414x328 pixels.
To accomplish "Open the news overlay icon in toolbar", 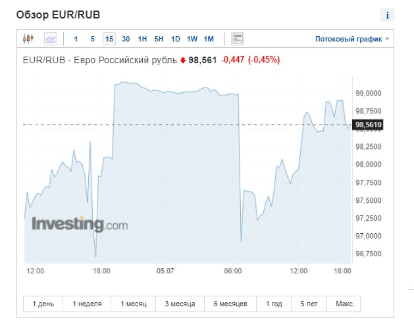I will point(238,39).
